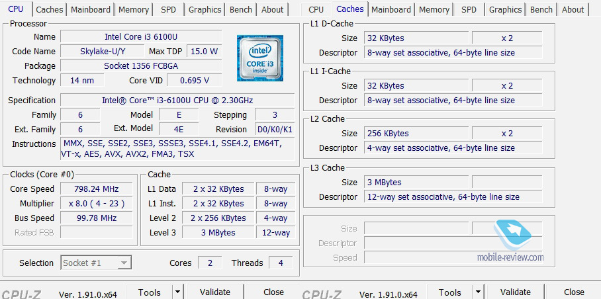601x299 pixels.
Task: Open SPD tab in Caches-tab window
Action: pyautogui.click(x=469, y=9)
